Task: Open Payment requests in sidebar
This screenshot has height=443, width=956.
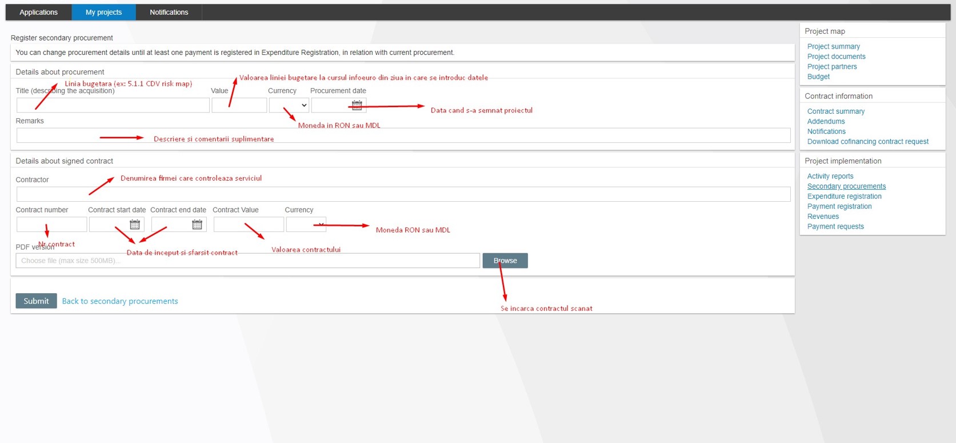Action: [835, 227]
